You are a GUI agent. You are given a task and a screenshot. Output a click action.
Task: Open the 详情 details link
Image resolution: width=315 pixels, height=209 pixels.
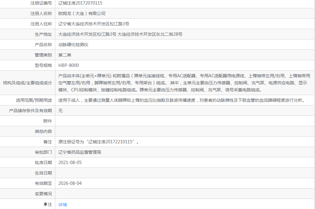tap(62, 205)
